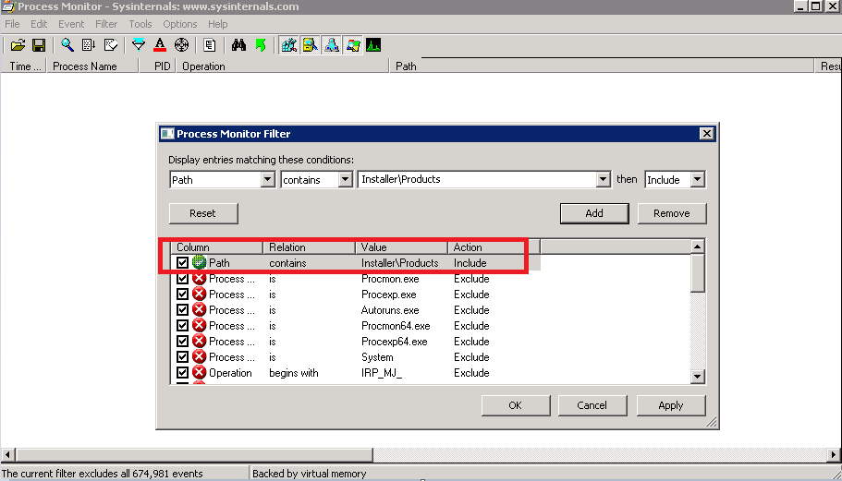This screenshot has width=842, height=481.
Task: Uncheck the Procexp64.exe exclude filter checkbox
Action: [x=183, y=341]
